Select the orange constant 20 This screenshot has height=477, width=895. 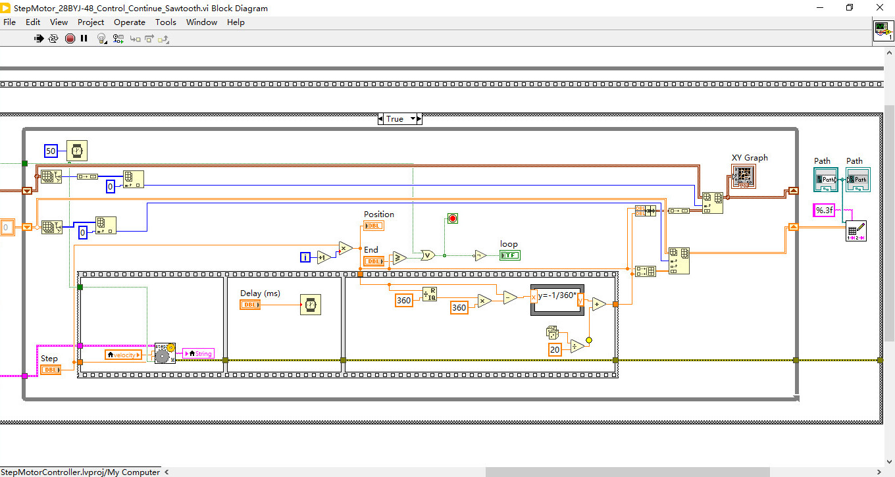pyautogui.click(x=555, y=349)
